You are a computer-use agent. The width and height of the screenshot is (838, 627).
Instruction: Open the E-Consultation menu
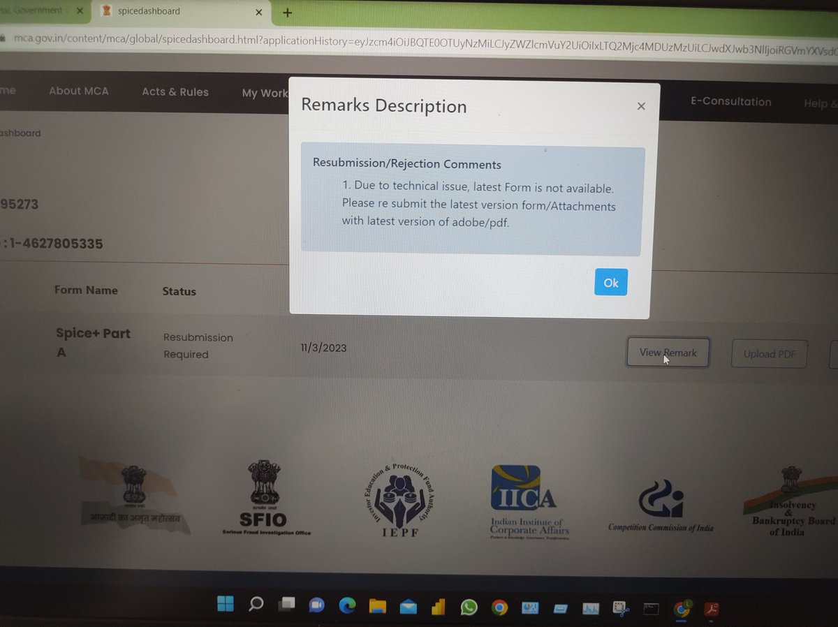coord(731,101)
